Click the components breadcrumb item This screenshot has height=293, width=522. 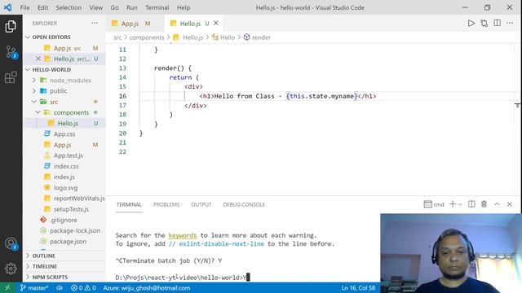pyautogui.click(x=147, y=37)
